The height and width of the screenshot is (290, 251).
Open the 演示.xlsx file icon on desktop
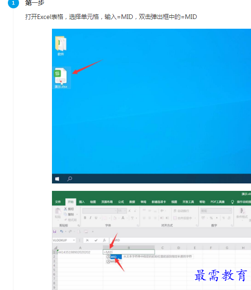click(x=61, y=78)
